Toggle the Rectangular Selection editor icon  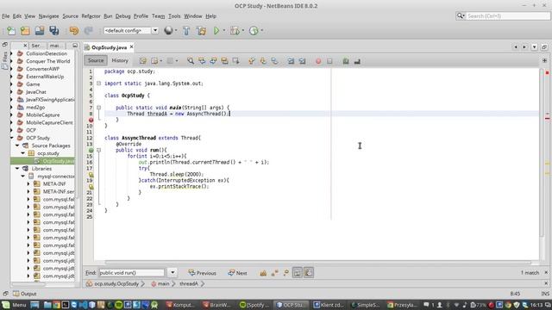pos(235,61)
